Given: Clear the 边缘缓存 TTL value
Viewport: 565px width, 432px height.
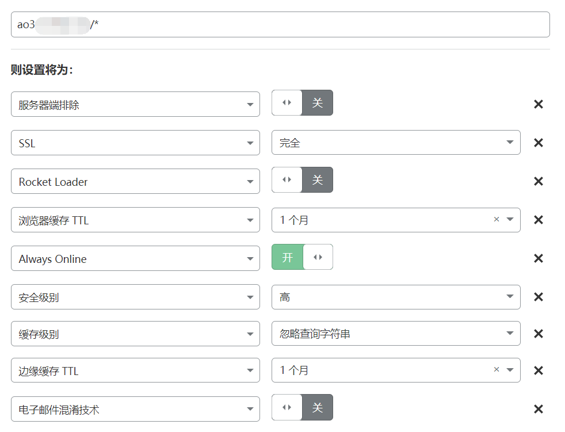Looking at the screenshot, I should (496, 370).
